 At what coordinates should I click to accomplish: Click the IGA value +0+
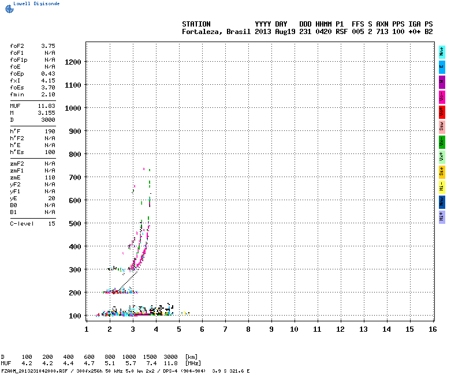(x=414, y=32)
